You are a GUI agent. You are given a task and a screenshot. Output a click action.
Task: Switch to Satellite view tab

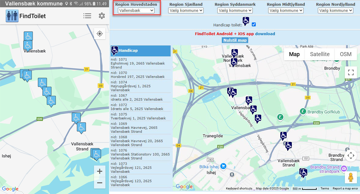click(x=320, y=54)
